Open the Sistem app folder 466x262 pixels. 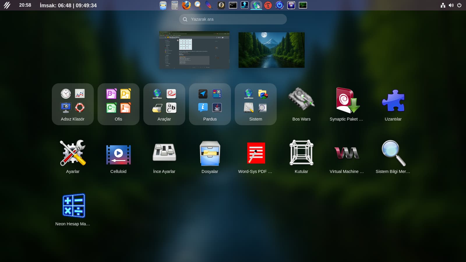(x=255, y=104)
